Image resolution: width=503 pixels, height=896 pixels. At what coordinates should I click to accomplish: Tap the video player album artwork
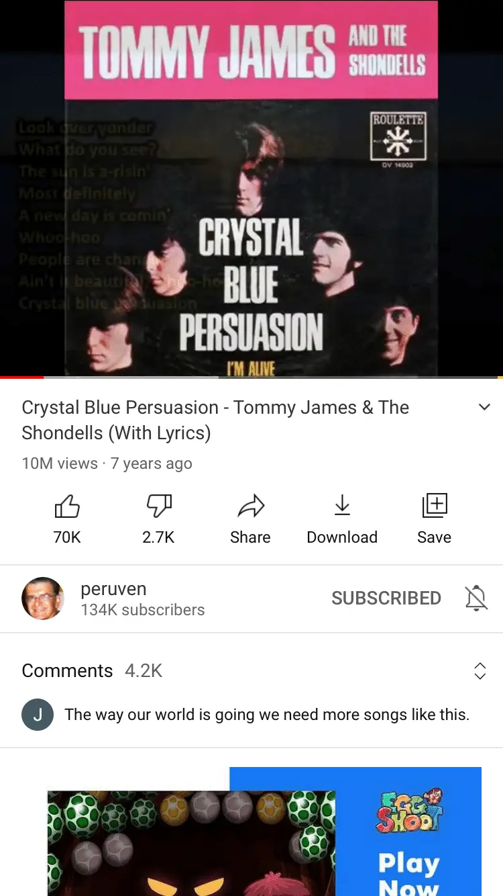click(x=251, y=188)
